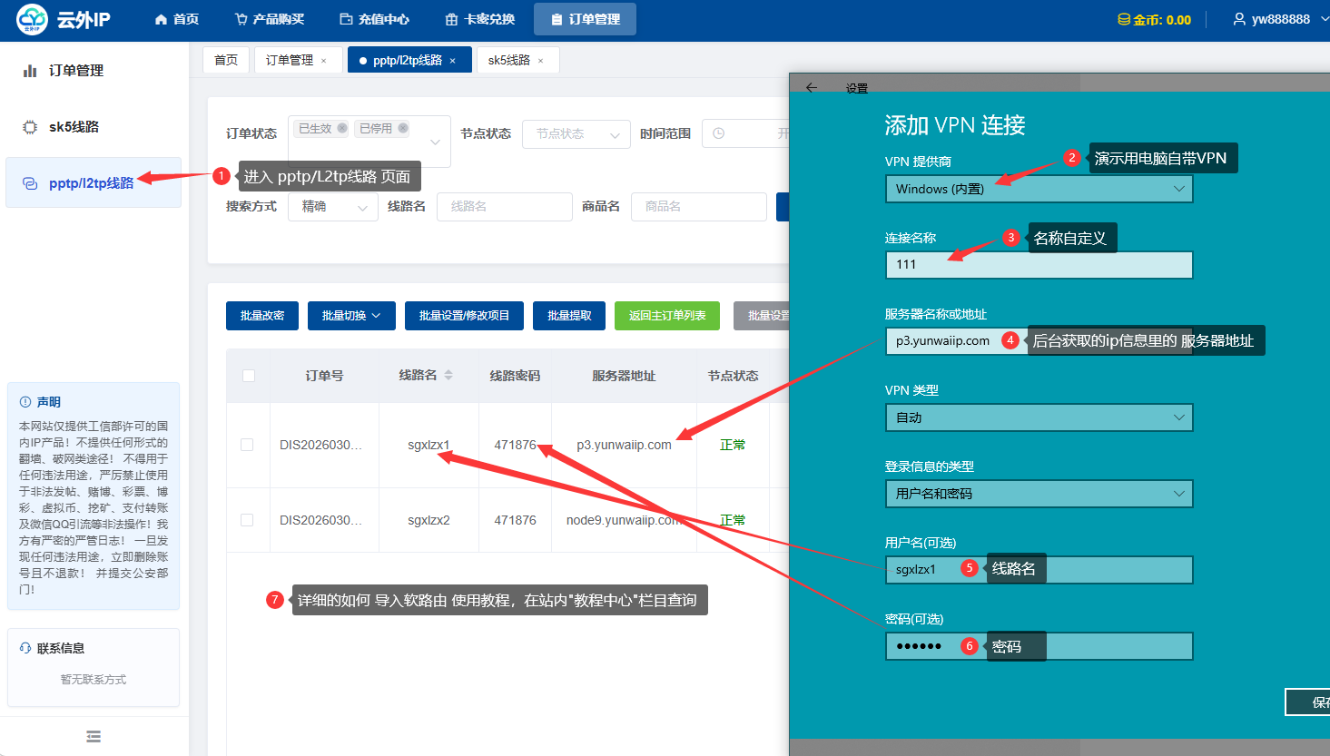1330x756 pixels.
Task: Sort the table by 线路名 column
Action: (x=448, y=375)
